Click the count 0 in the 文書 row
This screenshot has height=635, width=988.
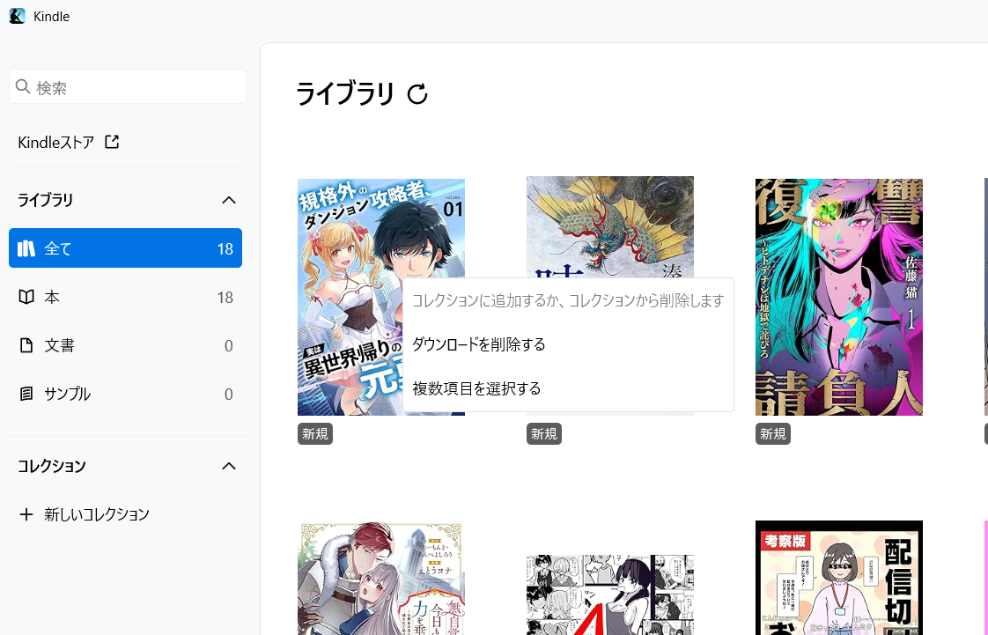tap(229, 346)
